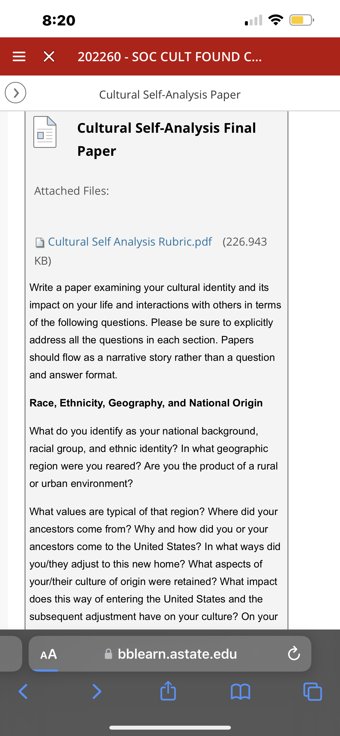Reload the page with refresh icon
The image size is (340, 736).
(x=294, y=654)
